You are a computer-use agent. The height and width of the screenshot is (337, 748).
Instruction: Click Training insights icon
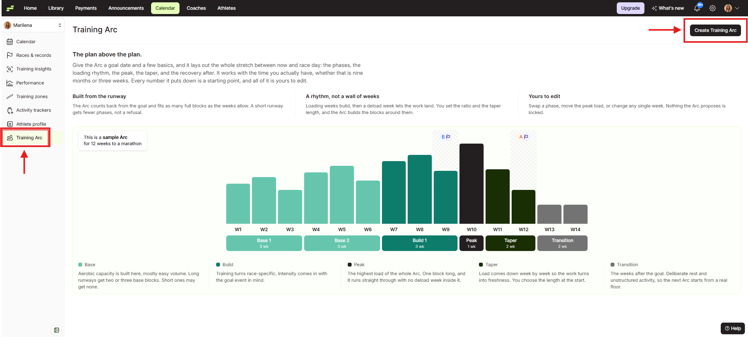(10, 69)
